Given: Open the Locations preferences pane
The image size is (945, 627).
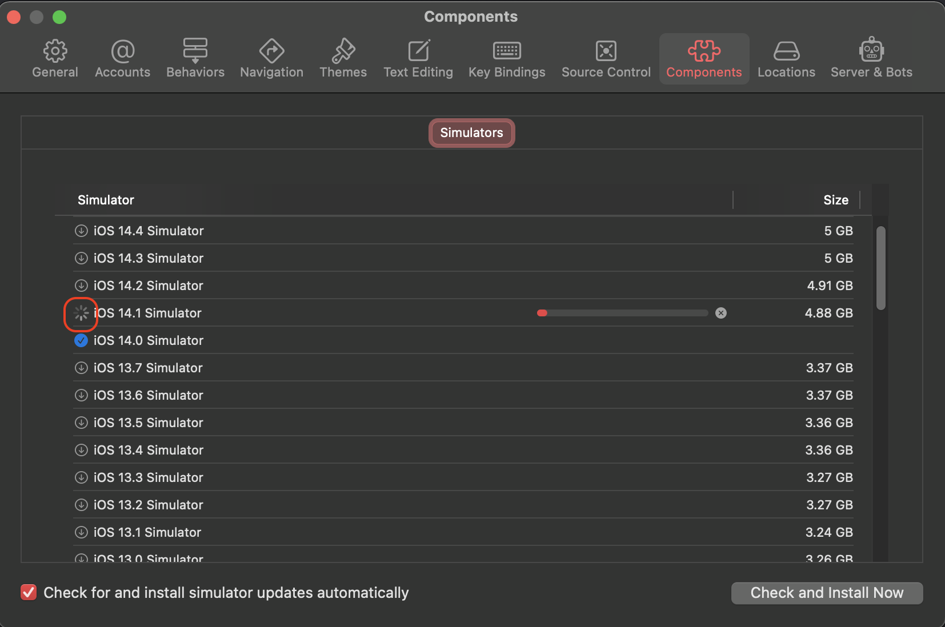Looking at the screenshot, I should pyautogui.click(x=786, y=59).
